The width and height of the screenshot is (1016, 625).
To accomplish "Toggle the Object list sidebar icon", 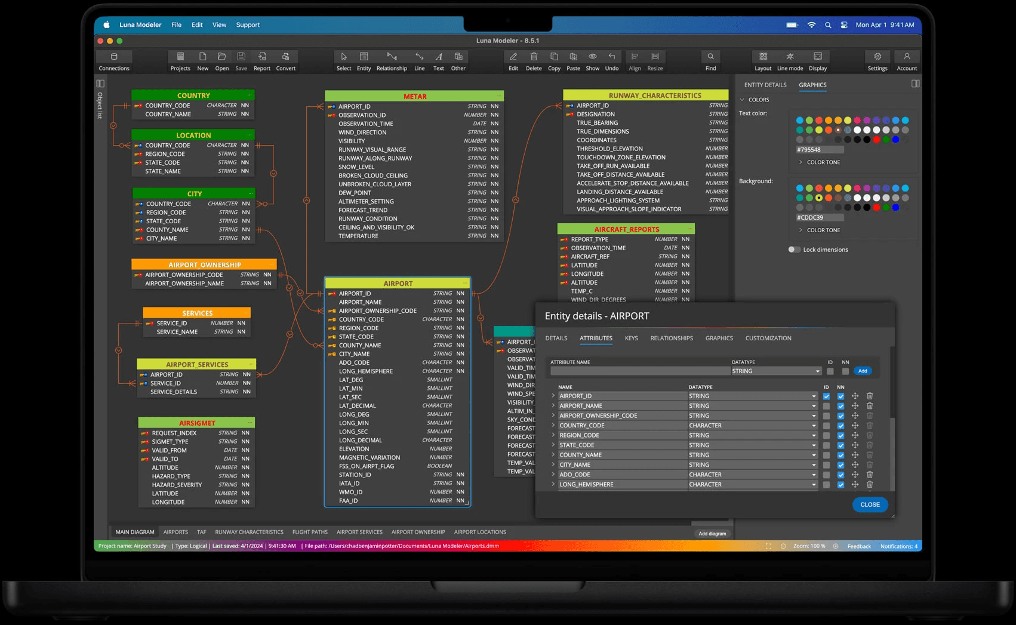I will pyautogui.click(x=100, y=84).
